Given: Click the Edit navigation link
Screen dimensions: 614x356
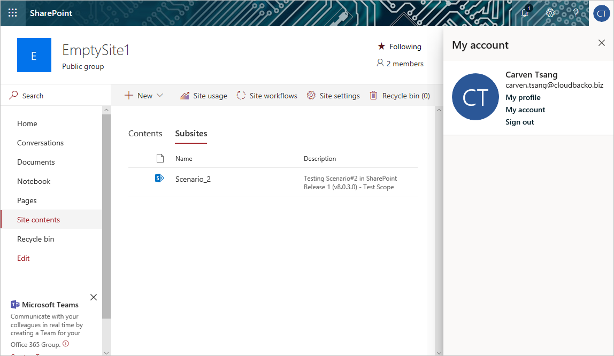Looking at the screenshot, I should click(x=24, y=258).
